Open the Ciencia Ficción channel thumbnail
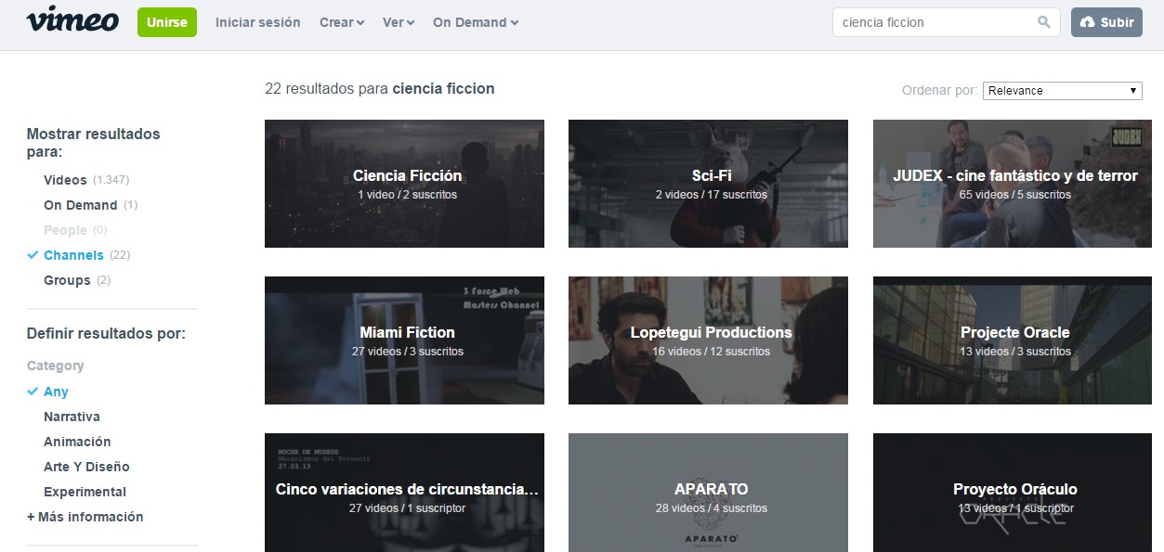 pyautogui.click(x=404, y=184)
